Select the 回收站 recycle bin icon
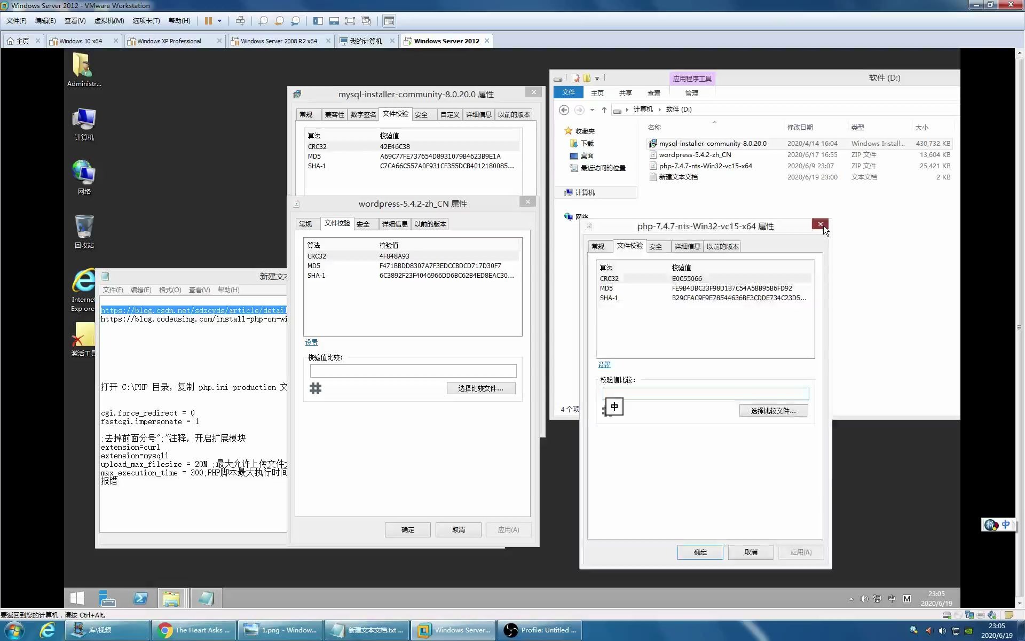Screen dimensions: 1025x641 point(84,232)
